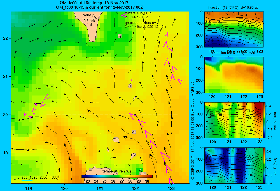280x191 pixels.
Task: Click the main map longitude label '121'
Action: coord(100,188)
